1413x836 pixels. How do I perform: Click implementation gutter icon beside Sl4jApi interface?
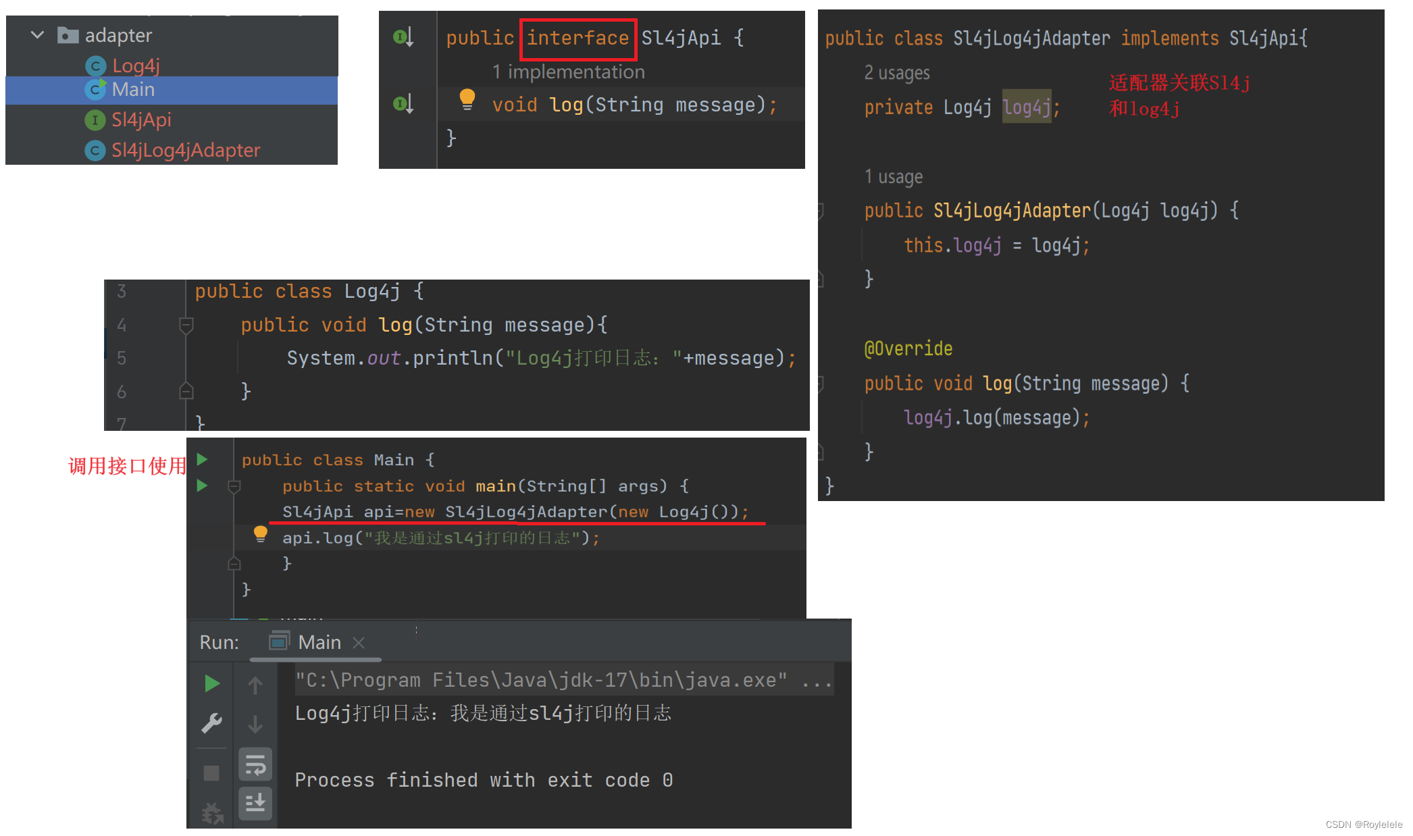pyautogui.click(x=403, y=37)
